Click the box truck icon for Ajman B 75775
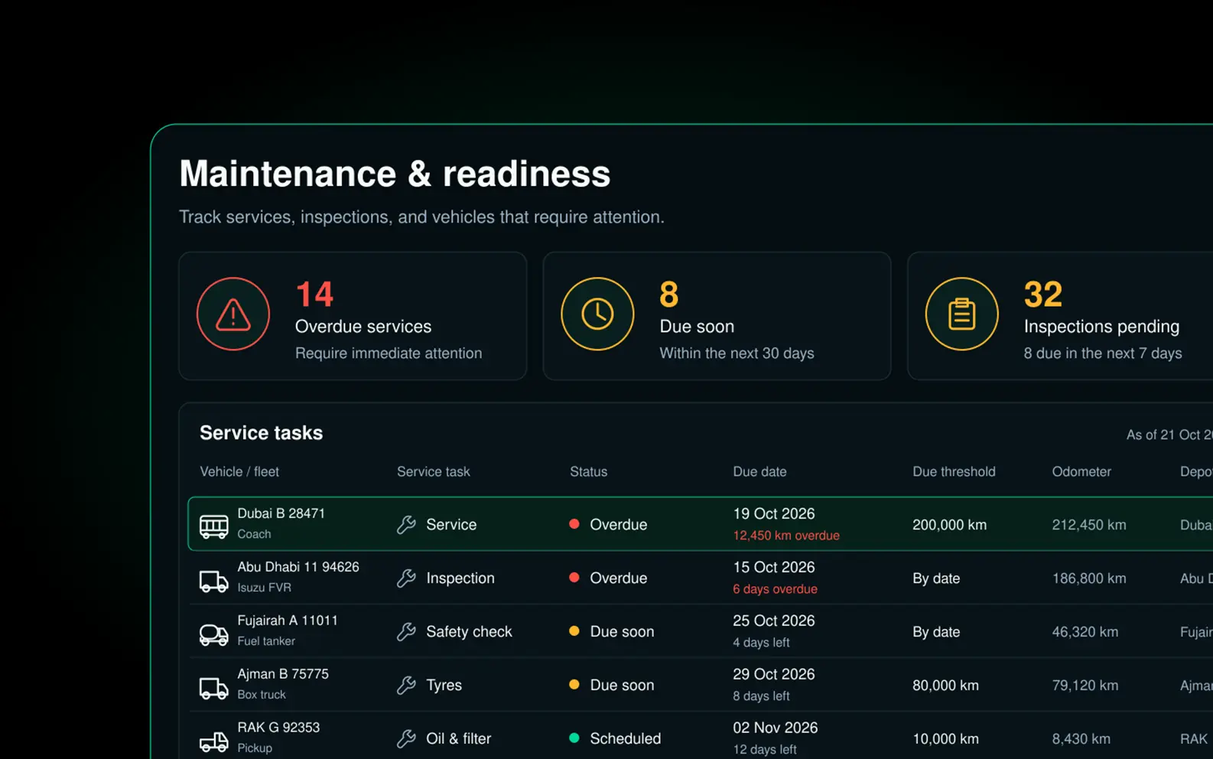The image size is (1213, 759). pos(213,688)
